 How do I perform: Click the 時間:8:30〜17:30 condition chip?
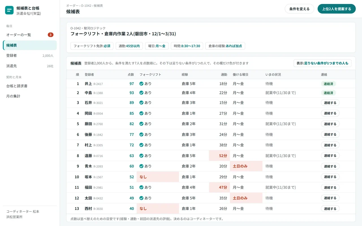tap(187, 46)
